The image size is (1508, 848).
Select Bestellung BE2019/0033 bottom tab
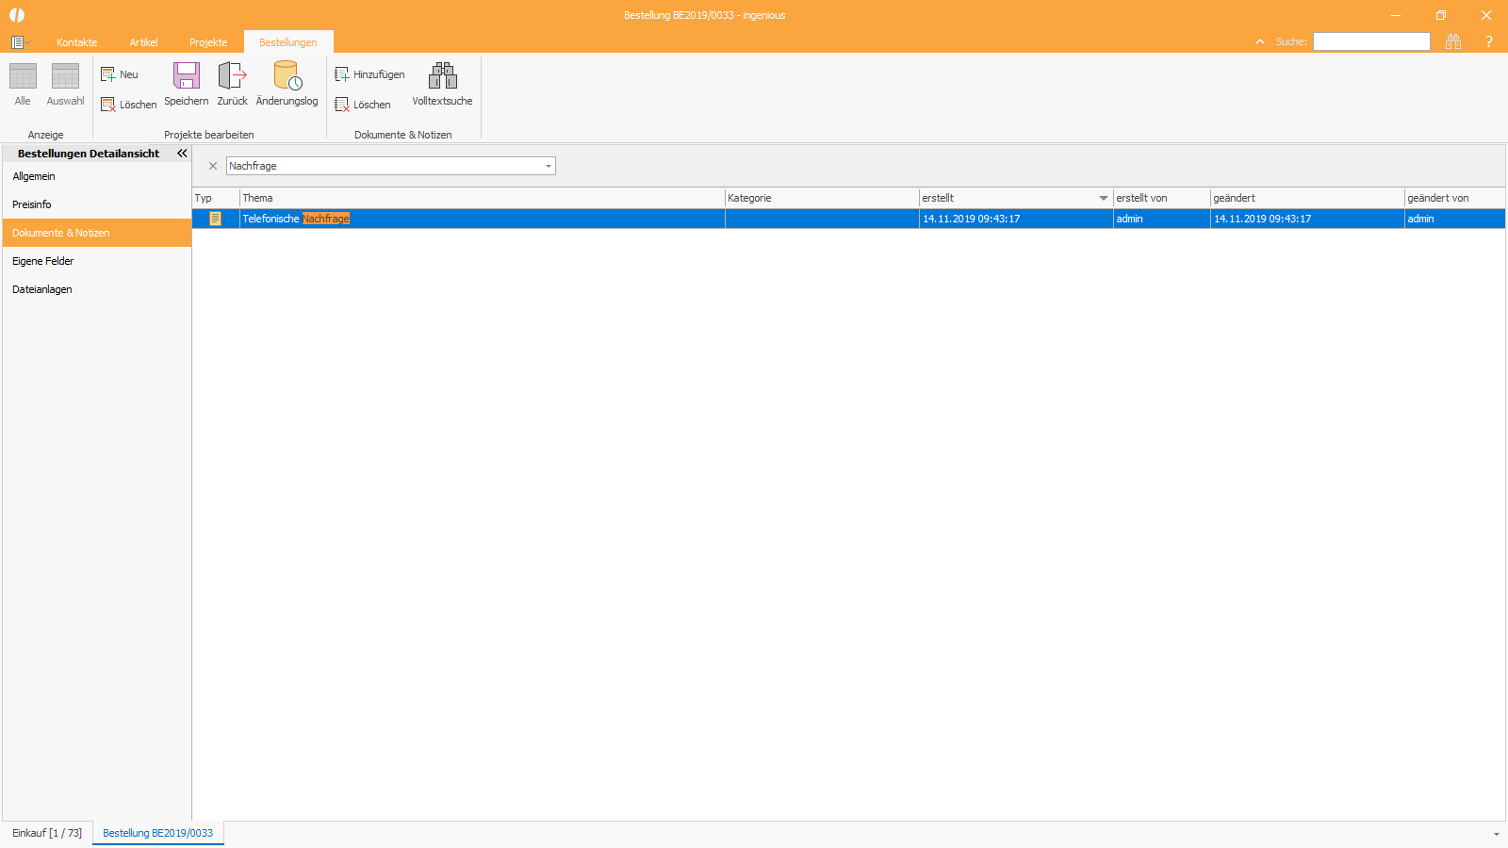(158, 833)
